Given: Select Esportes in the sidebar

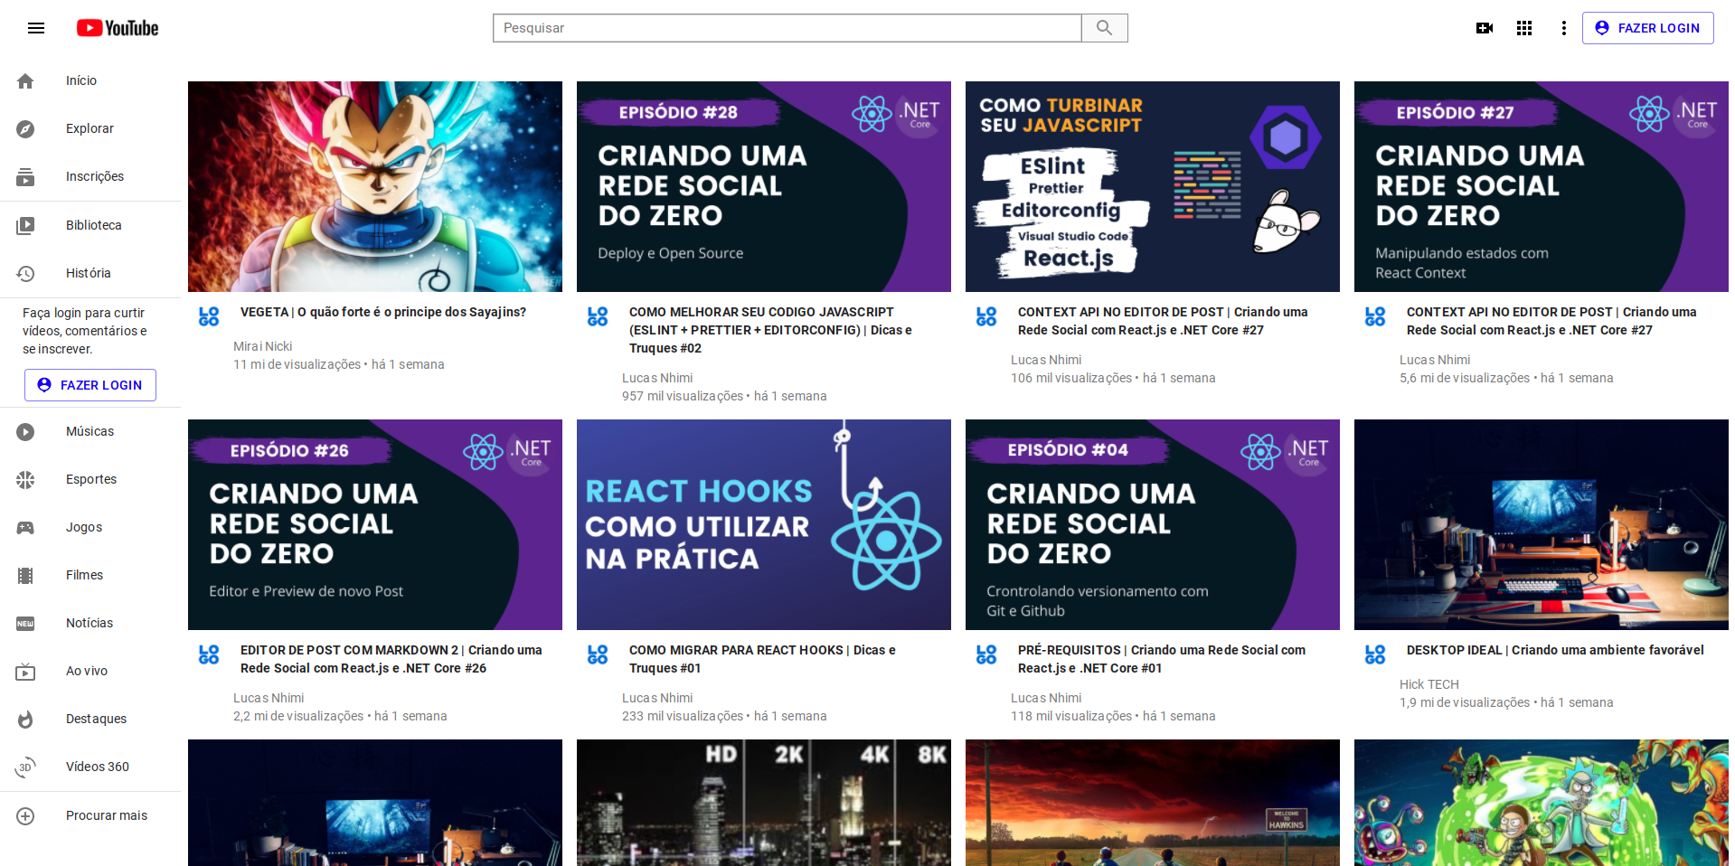Looking at the screenshot, I should [x=90, y=479].
